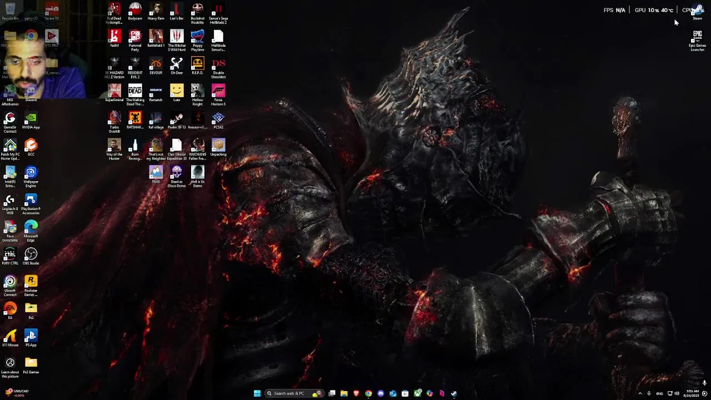This screenshot has height=400, width=711.
Task: Open the USD/CAD taskbar widget
Action: 16,393
